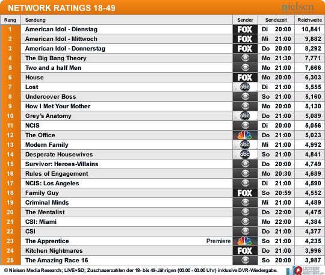Click the FOX logo beside American Idol - Dienstag
This screenshot has height=275, width=325.
[245, 29]
